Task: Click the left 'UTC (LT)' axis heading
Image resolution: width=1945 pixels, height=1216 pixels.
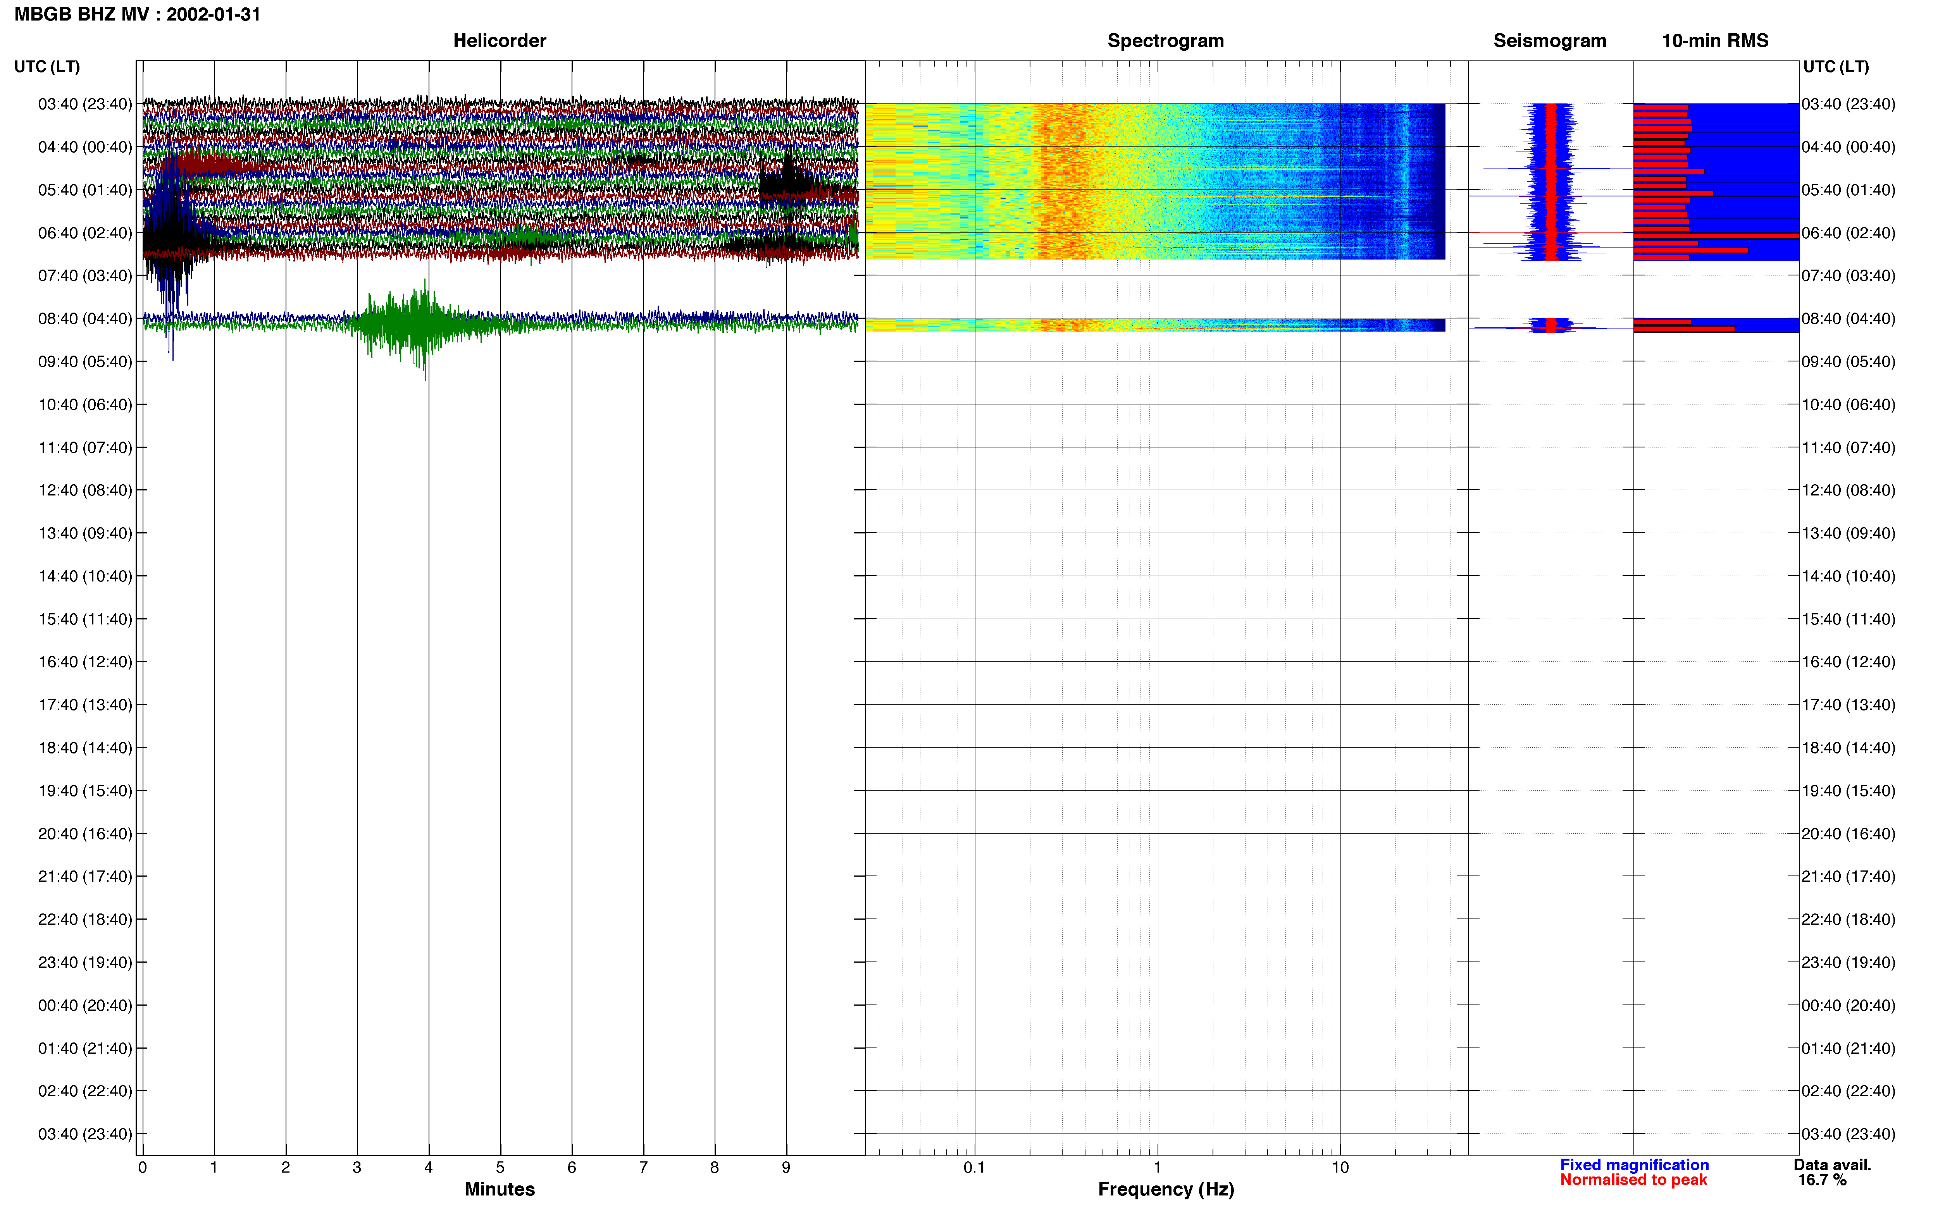Action: (47, 67)
